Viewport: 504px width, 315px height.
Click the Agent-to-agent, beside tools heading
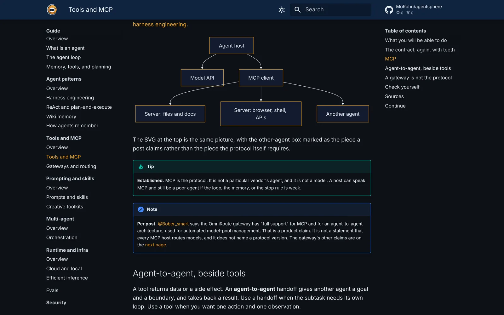[x=189, y=273]
